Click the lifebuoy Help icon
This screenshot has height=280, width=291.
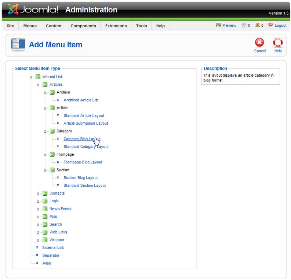278,43
